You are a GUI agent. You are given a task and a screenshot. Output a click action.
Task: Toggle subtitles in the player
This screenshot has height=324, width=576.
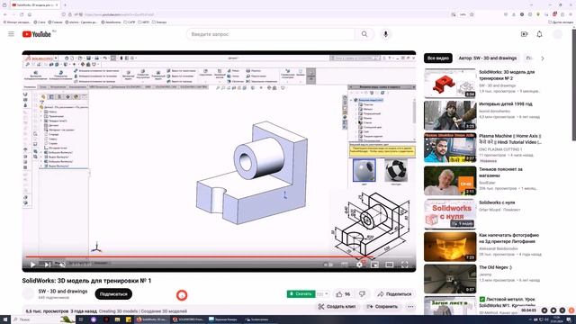[344, 265]
